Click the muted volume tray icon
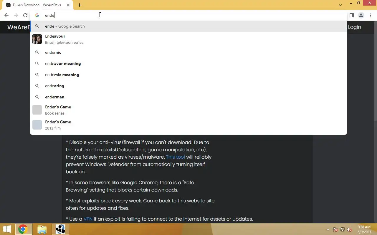Image resolution: width=377 pixels, height=235 pixels. [x=349, y=229]
